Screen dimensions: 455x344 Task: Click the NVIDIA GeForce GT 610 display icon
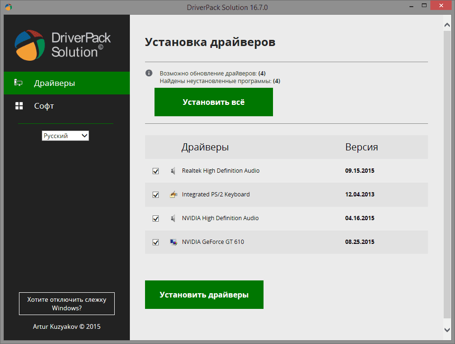point(173,242)
